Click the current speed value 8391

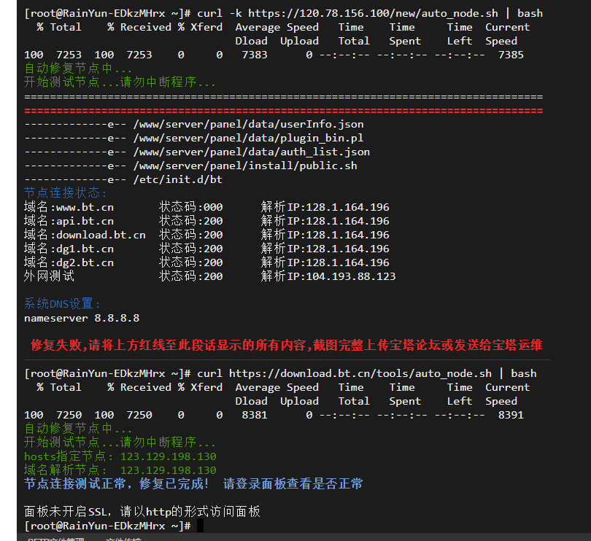point(511,415)
